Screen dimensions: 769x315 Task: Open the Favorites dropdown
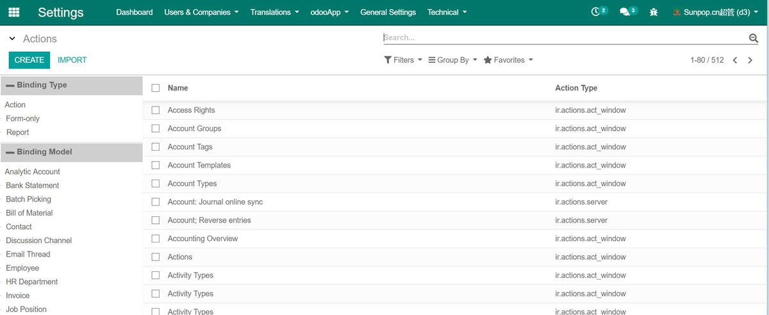tap(508, 60)
